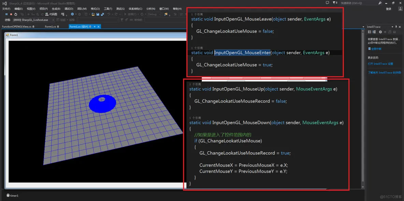
Task: Click the Save All icon
Action: pos(102,14)
